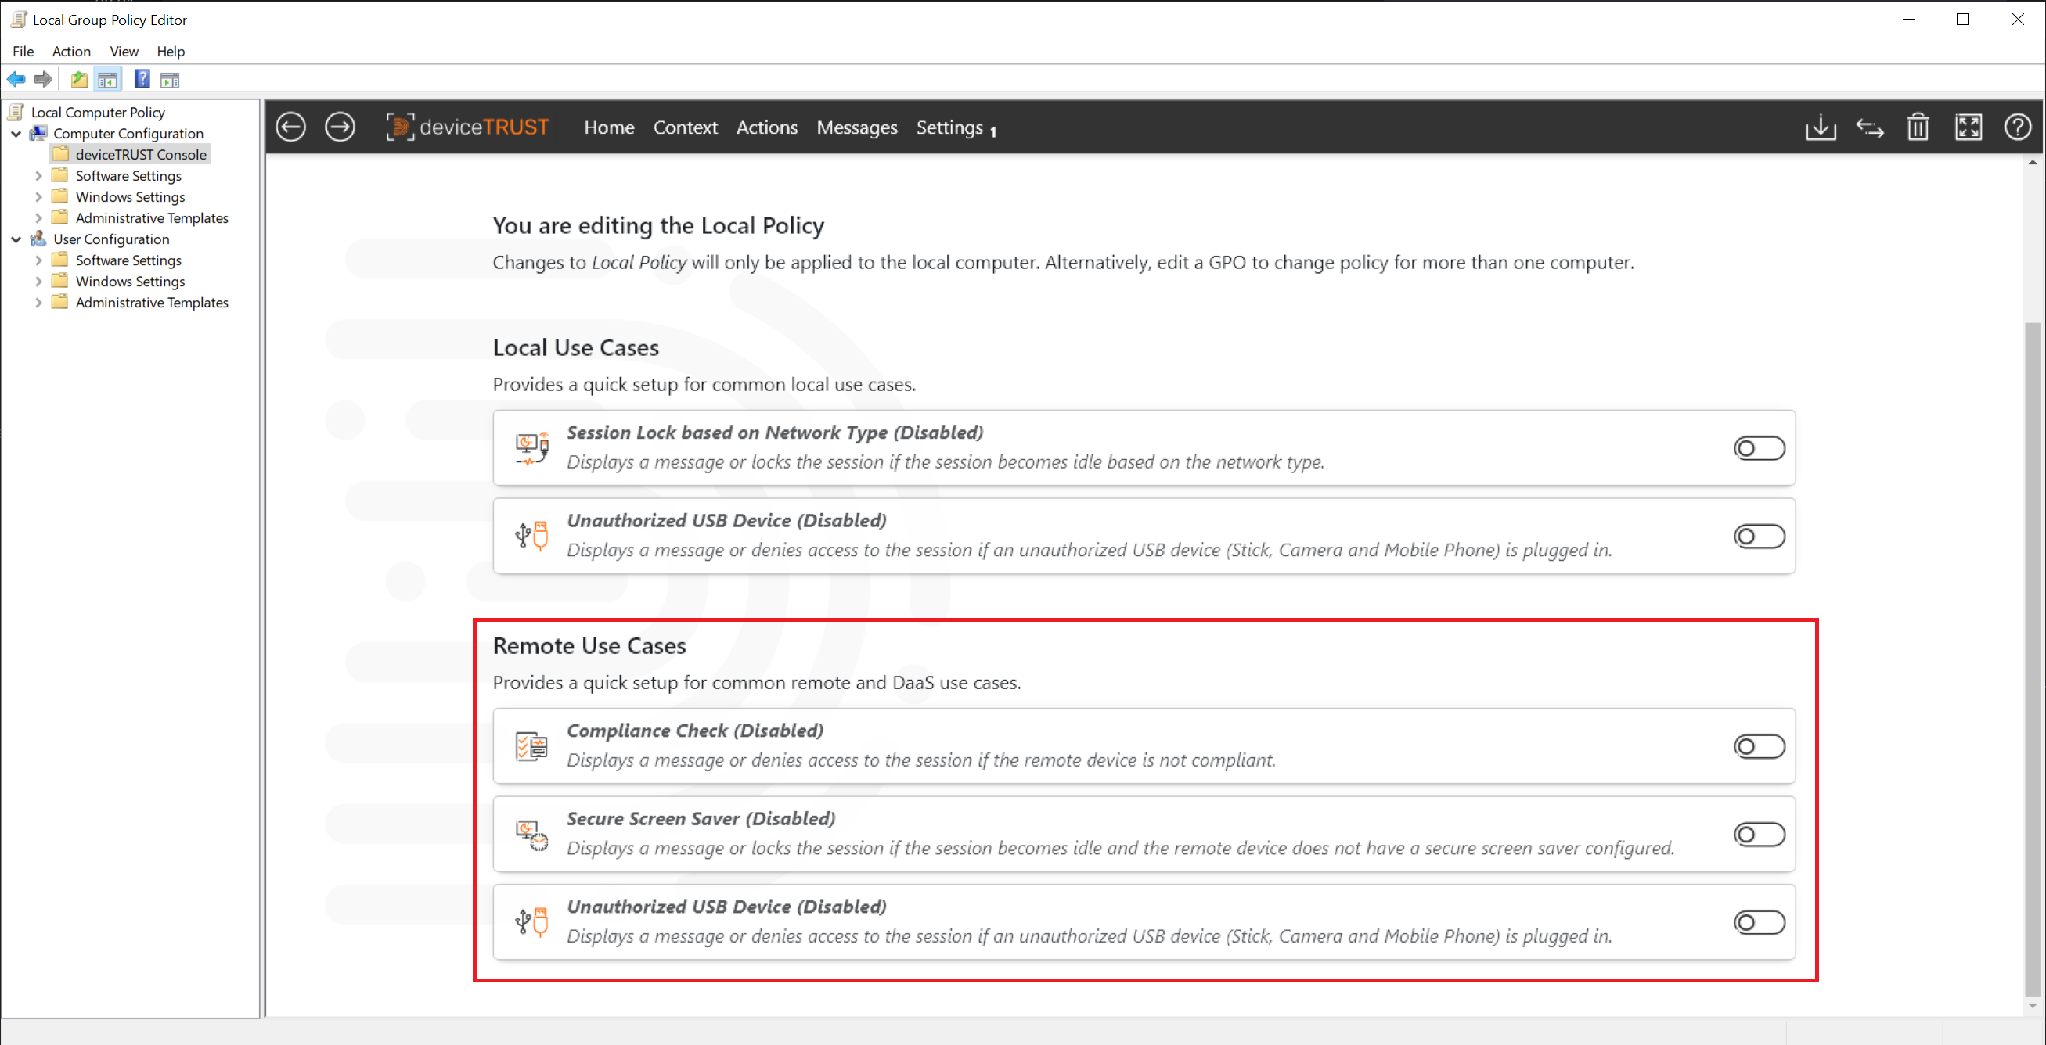Viewport: 2046px width, 1045px height.
Task: Click the up one level folder icon
Action: click(x=78, y=79)
